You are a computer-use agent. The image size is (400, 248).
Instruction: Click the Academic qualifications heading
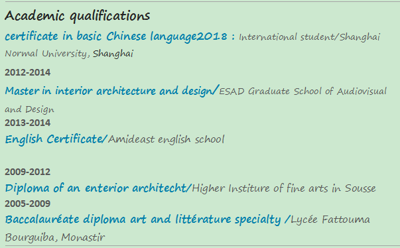(78, 16)
